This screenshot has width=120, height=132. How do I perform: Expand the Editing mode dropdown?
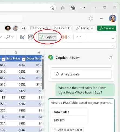pos(85,28)
